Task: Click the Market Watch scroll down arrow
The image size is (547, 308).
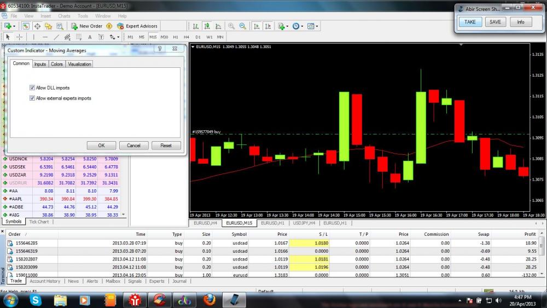Action: [x=123, y=215]
